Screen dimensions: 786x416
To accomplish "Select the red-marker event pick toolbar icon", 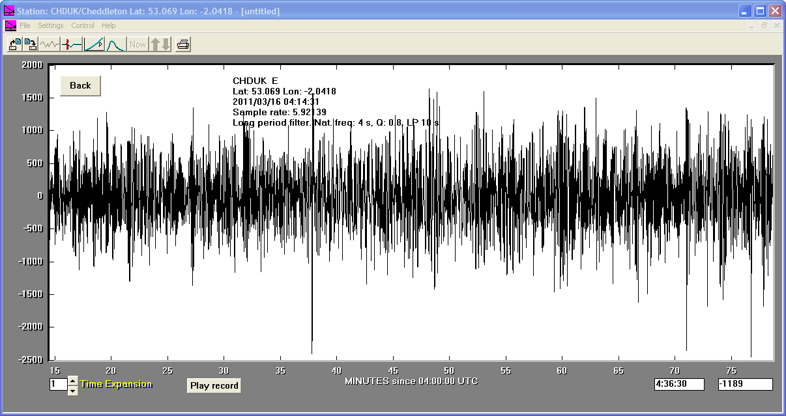I will coord(71,44).
